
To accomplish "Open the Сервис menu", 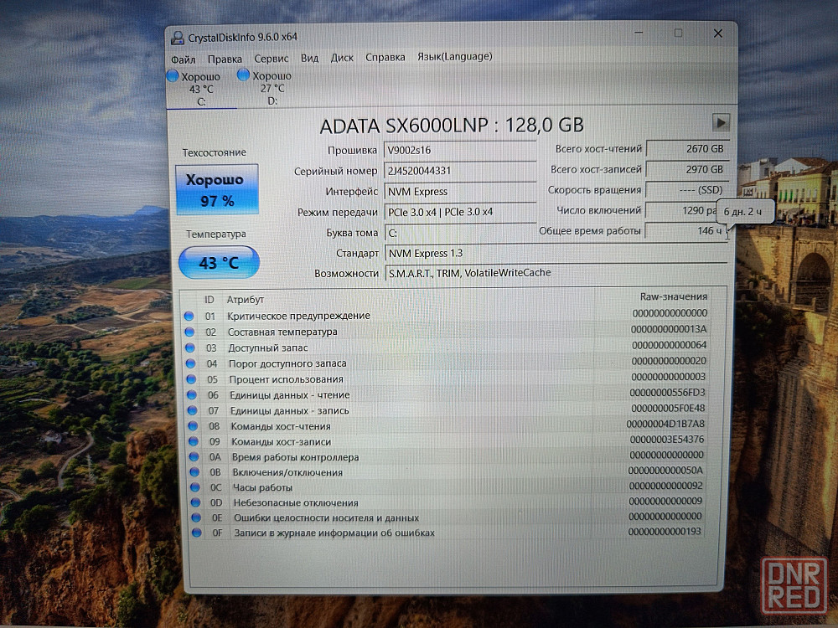I will tap(271, 59).
